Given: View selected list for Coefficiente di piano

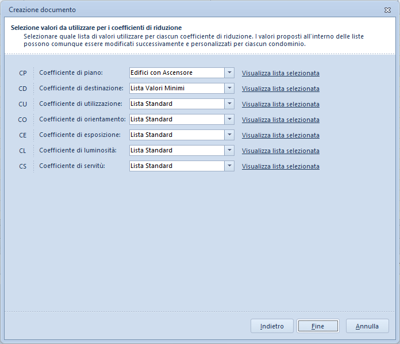Looking at the screenshot, I should [280, 73].
